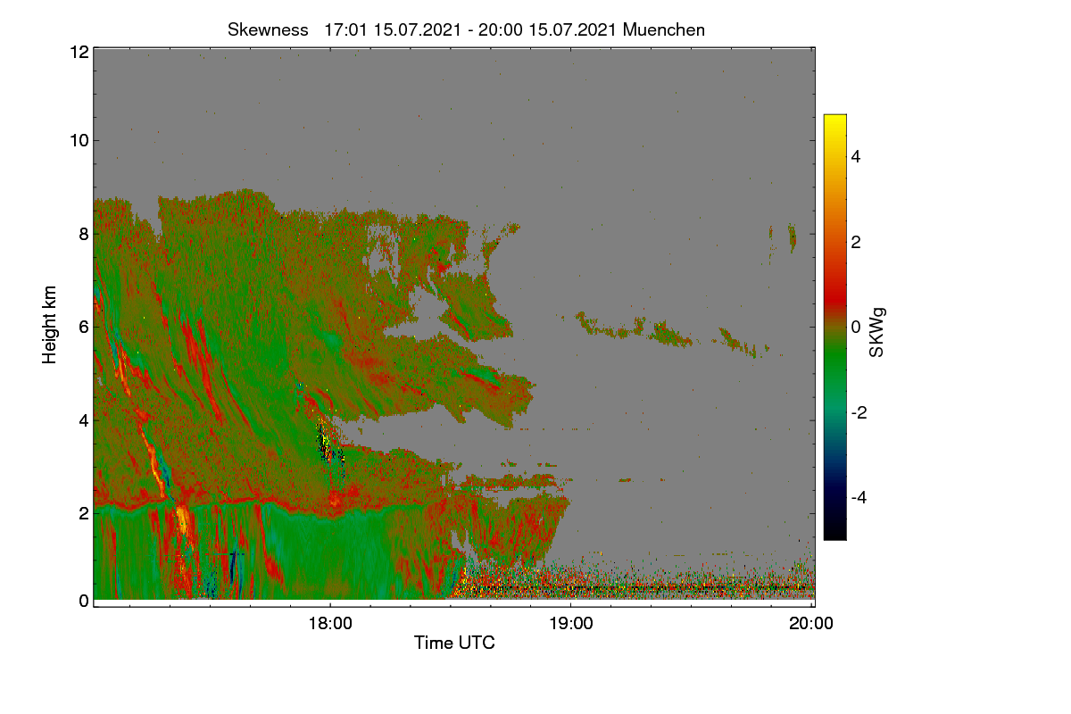Viewport: 1071px width, 714px height.
Task: Click the height axis tick label 4
Action: click(x=83, y=419)
